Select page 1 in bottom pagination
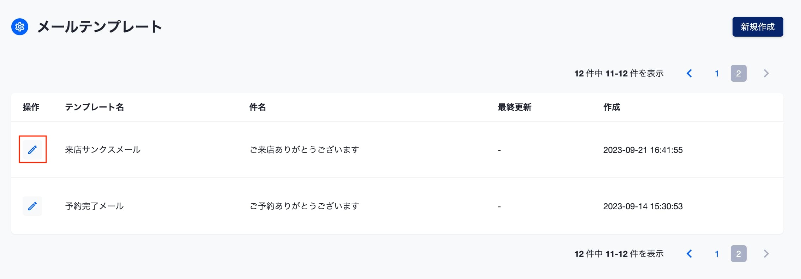Image resolution: width=801 pixels, height=279 pixels. (717, 254)
